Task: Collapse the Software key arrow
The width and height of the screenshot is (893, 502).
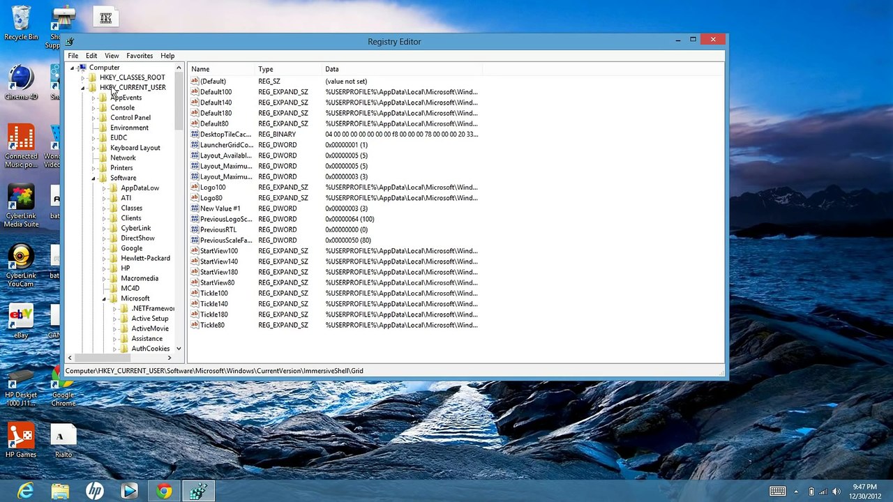Action: tap(93, 178)
